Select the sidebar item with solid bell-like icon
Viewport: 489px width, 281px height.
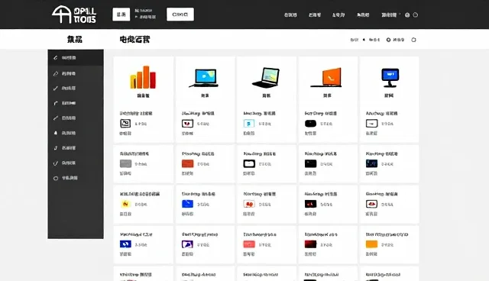tap(76, 133)
